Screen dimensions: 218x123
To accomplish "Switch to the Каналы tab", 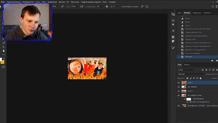I will click(187, 65).
